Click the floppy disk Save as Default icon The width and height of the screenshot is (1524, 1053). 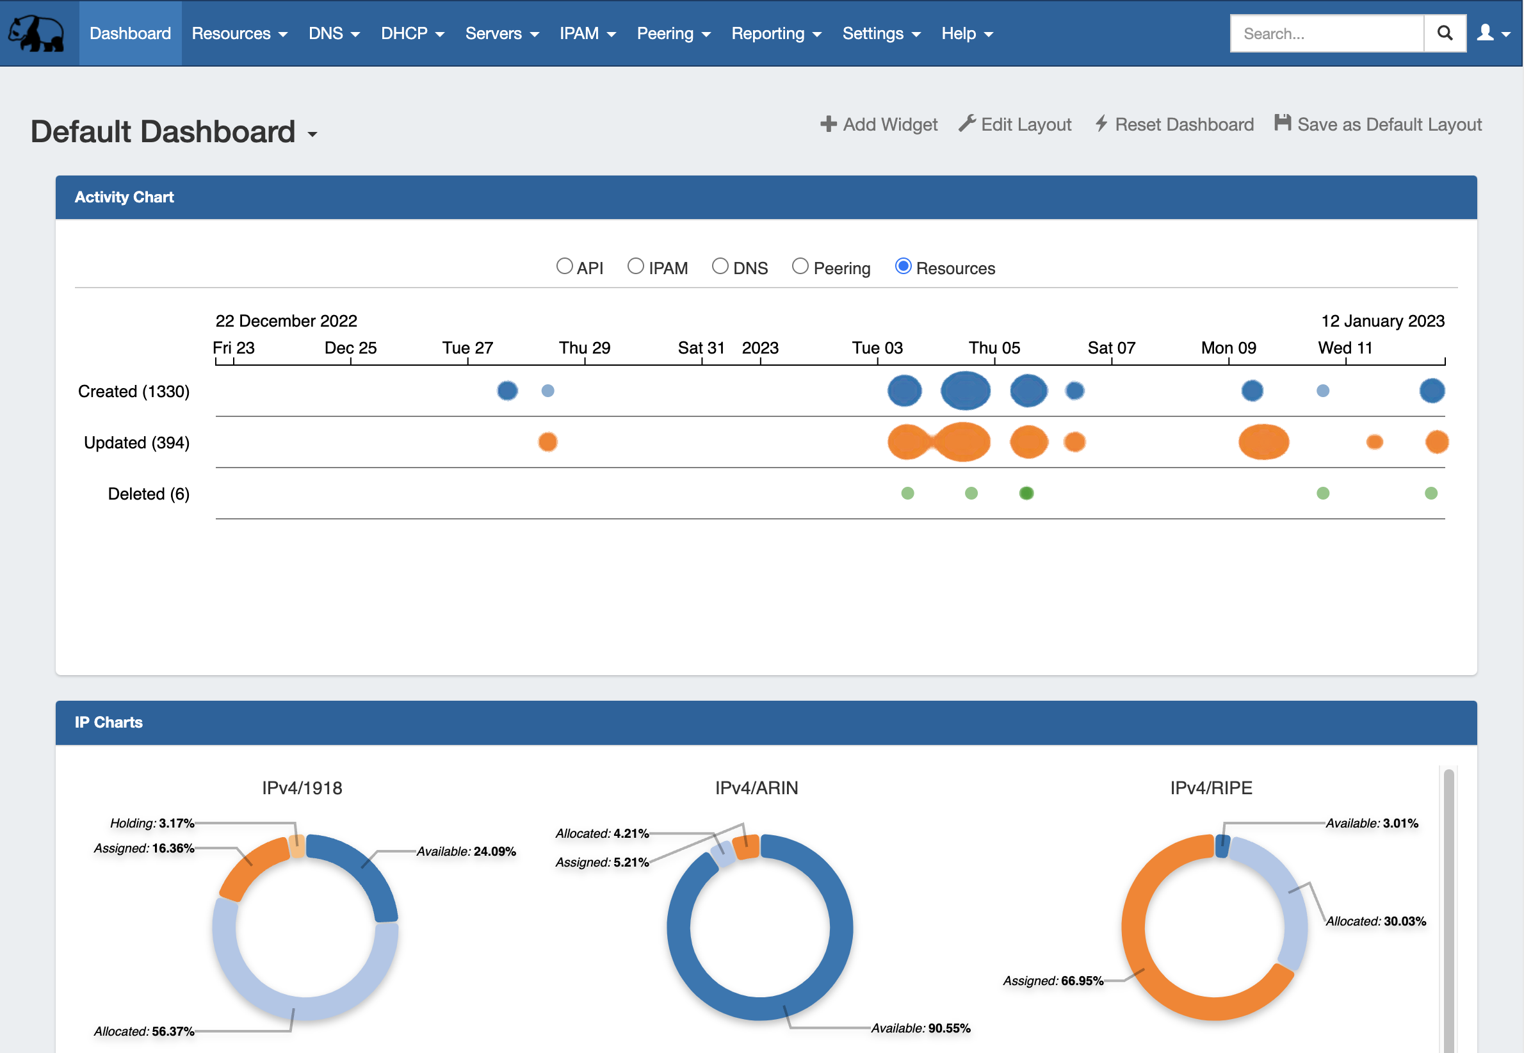click(1282, 123)
